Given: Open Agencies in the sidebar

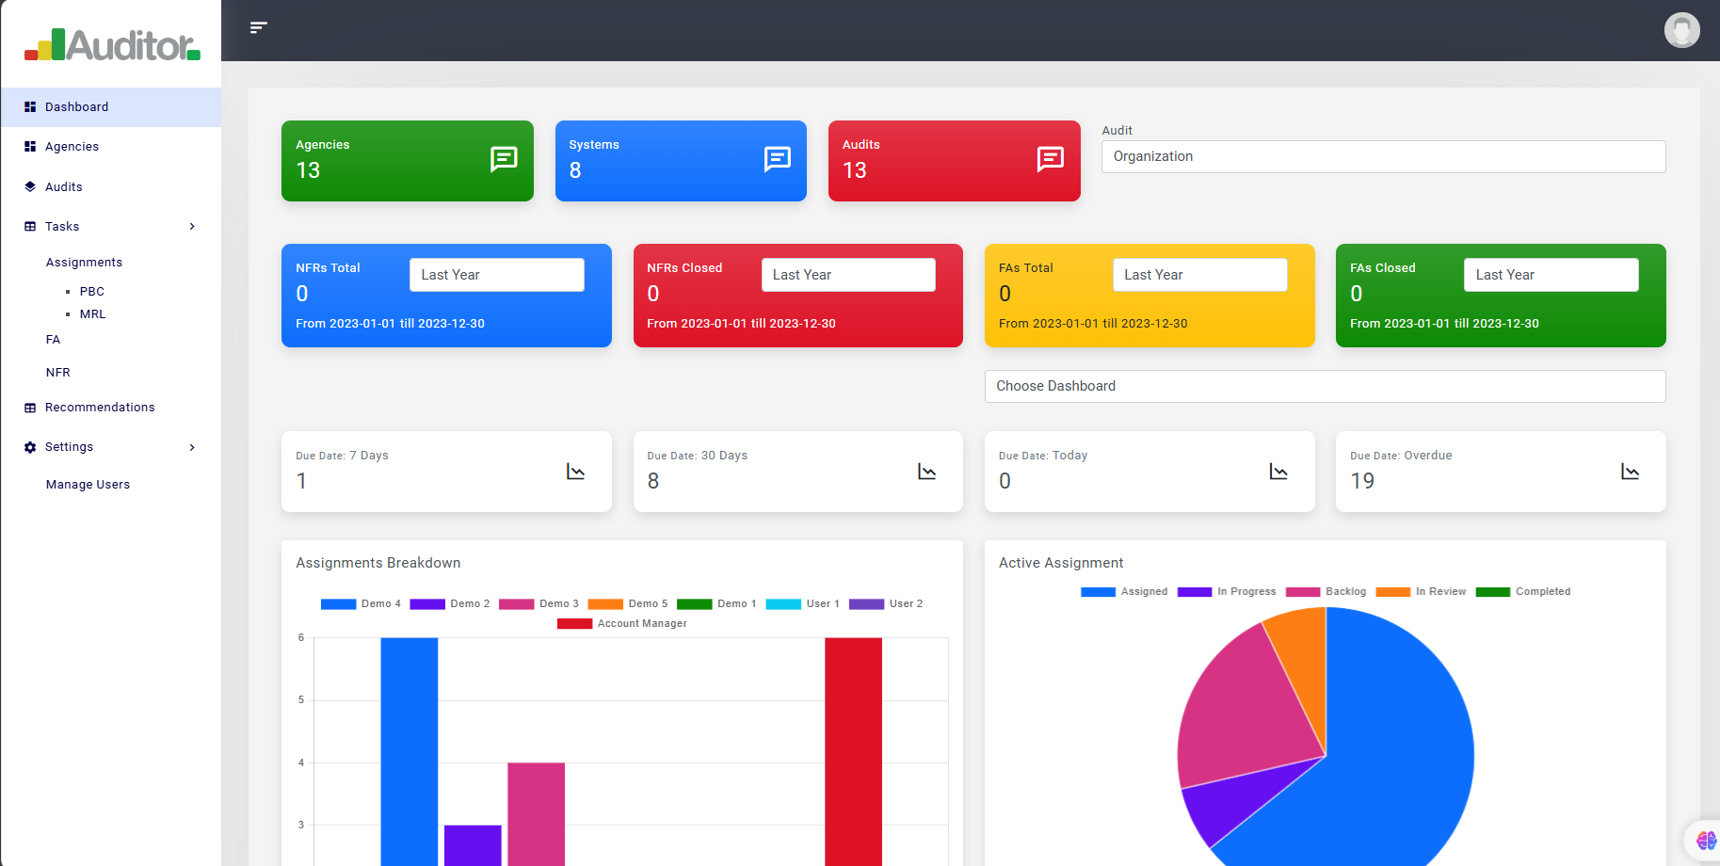Looking at the screenshot, I should tap(72, 147).
